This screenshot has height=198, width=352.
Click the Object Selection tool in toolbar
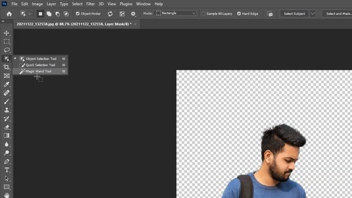(x=7, y=59)
